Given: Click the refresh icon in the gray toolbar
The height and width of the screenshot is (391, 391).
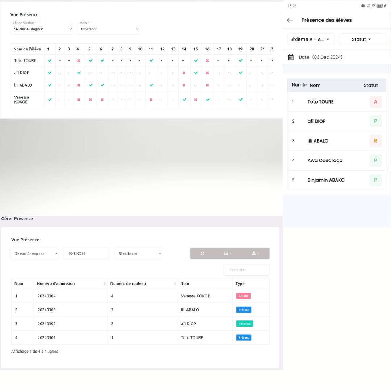Looking at the screenshot, I should tap(202, 253).
